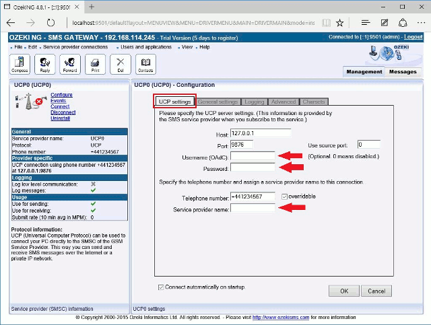Viewport: 431px width, 325px height.
Task: Switch to the Management tab
Action: [364, 72]
